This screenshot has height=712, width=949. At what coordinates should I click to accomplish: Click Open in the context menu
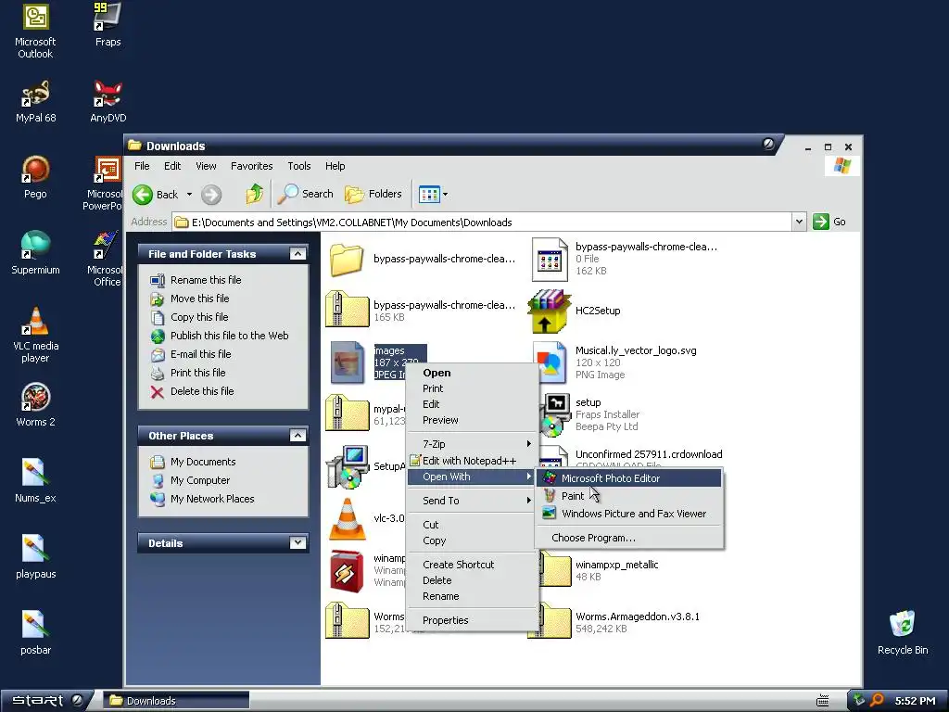tap(472, 373)
